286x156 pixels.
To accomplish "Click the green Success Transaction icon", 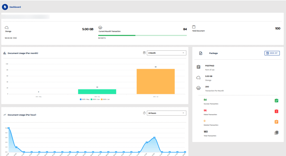I will click(276, 100).
